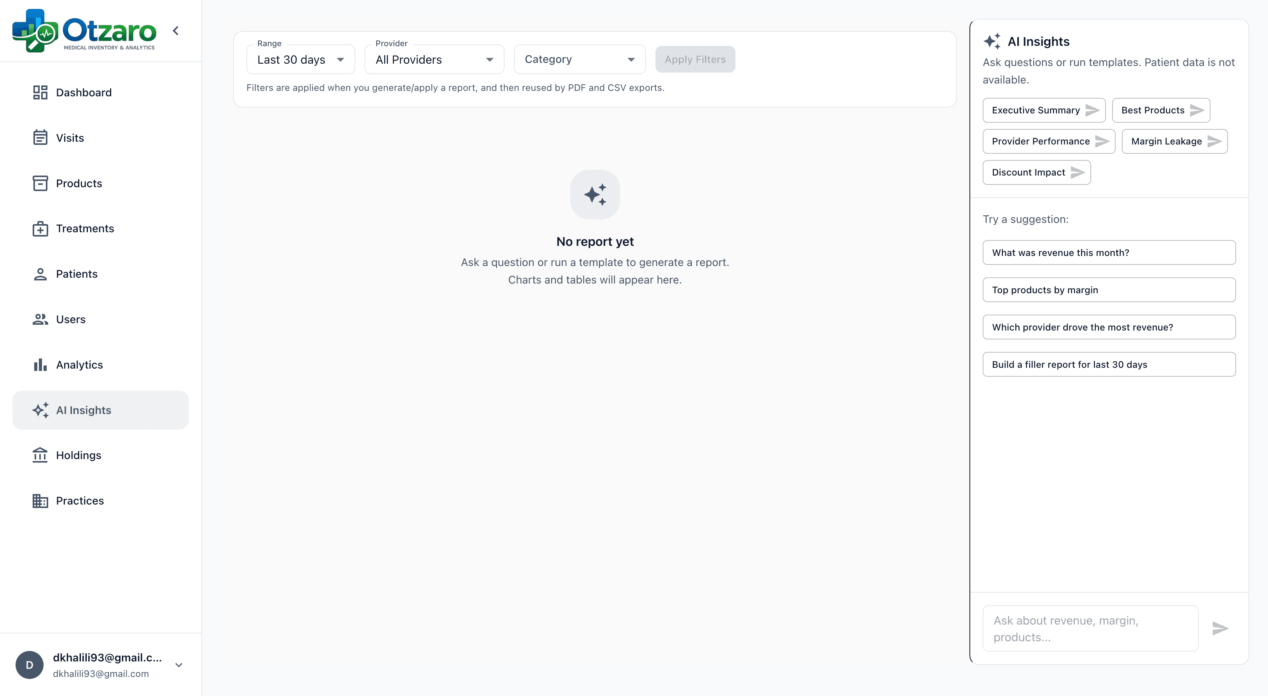This screenshot has width=1268, height=696.
Task: Click the Holdings bank icon
Action: [x=40, y=455]
